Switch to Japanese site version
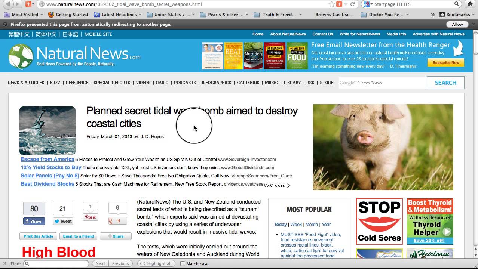Image resolution: width=478 pixels, height=269 pixels. click(x=70, y=34)
